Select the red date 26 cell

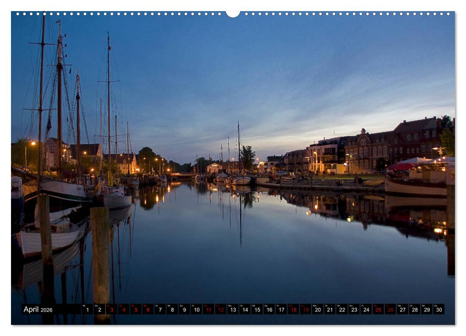pyautogui.click(x=390, y=310)
